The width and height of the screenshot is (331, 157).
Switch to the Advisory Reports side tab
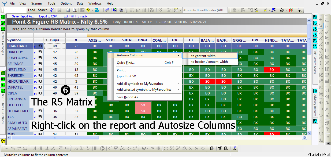[315, 106]
